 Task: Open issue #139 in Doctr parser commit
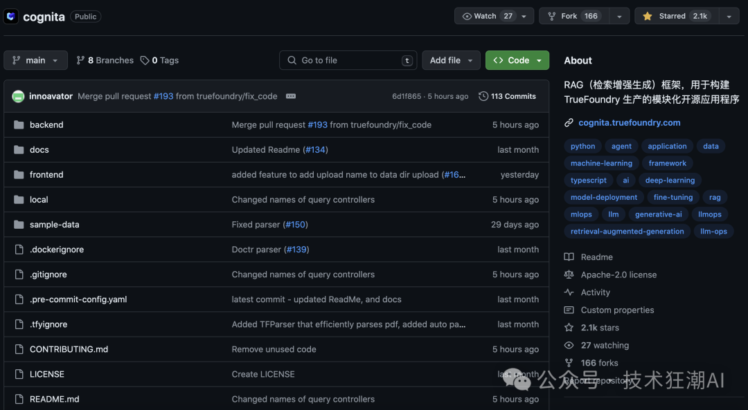click(296, 250)
